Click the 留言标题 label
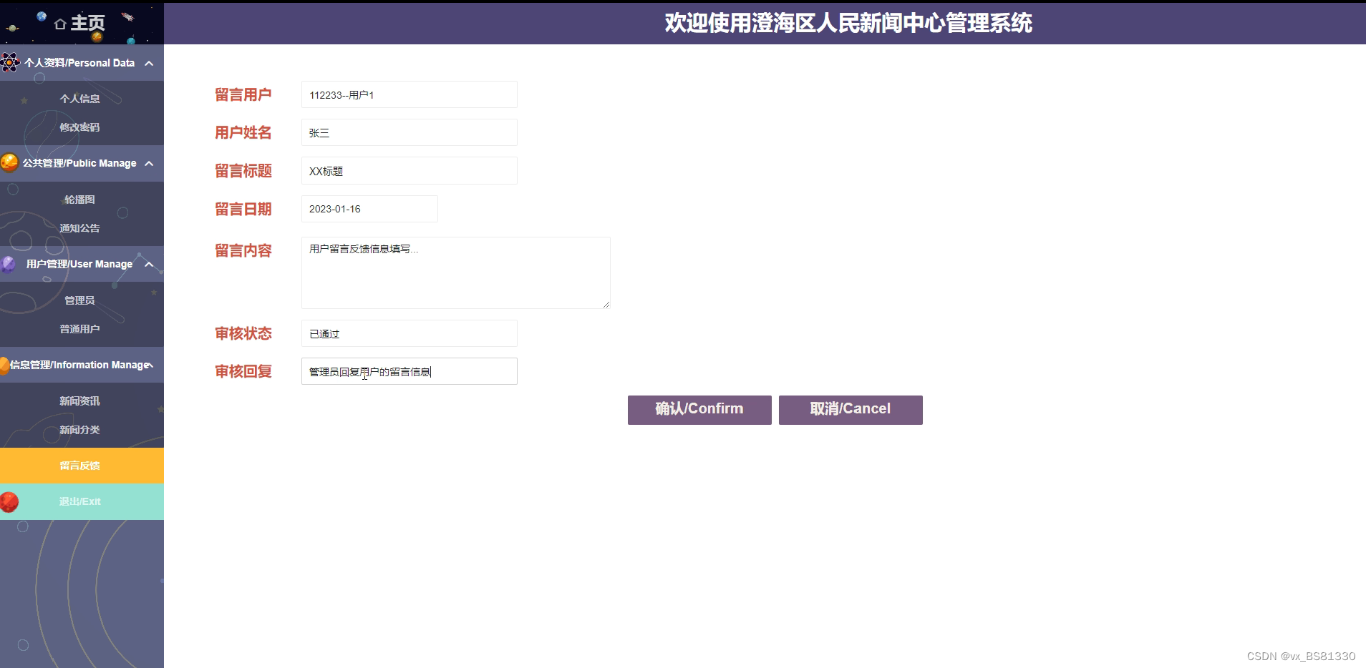 243,171
